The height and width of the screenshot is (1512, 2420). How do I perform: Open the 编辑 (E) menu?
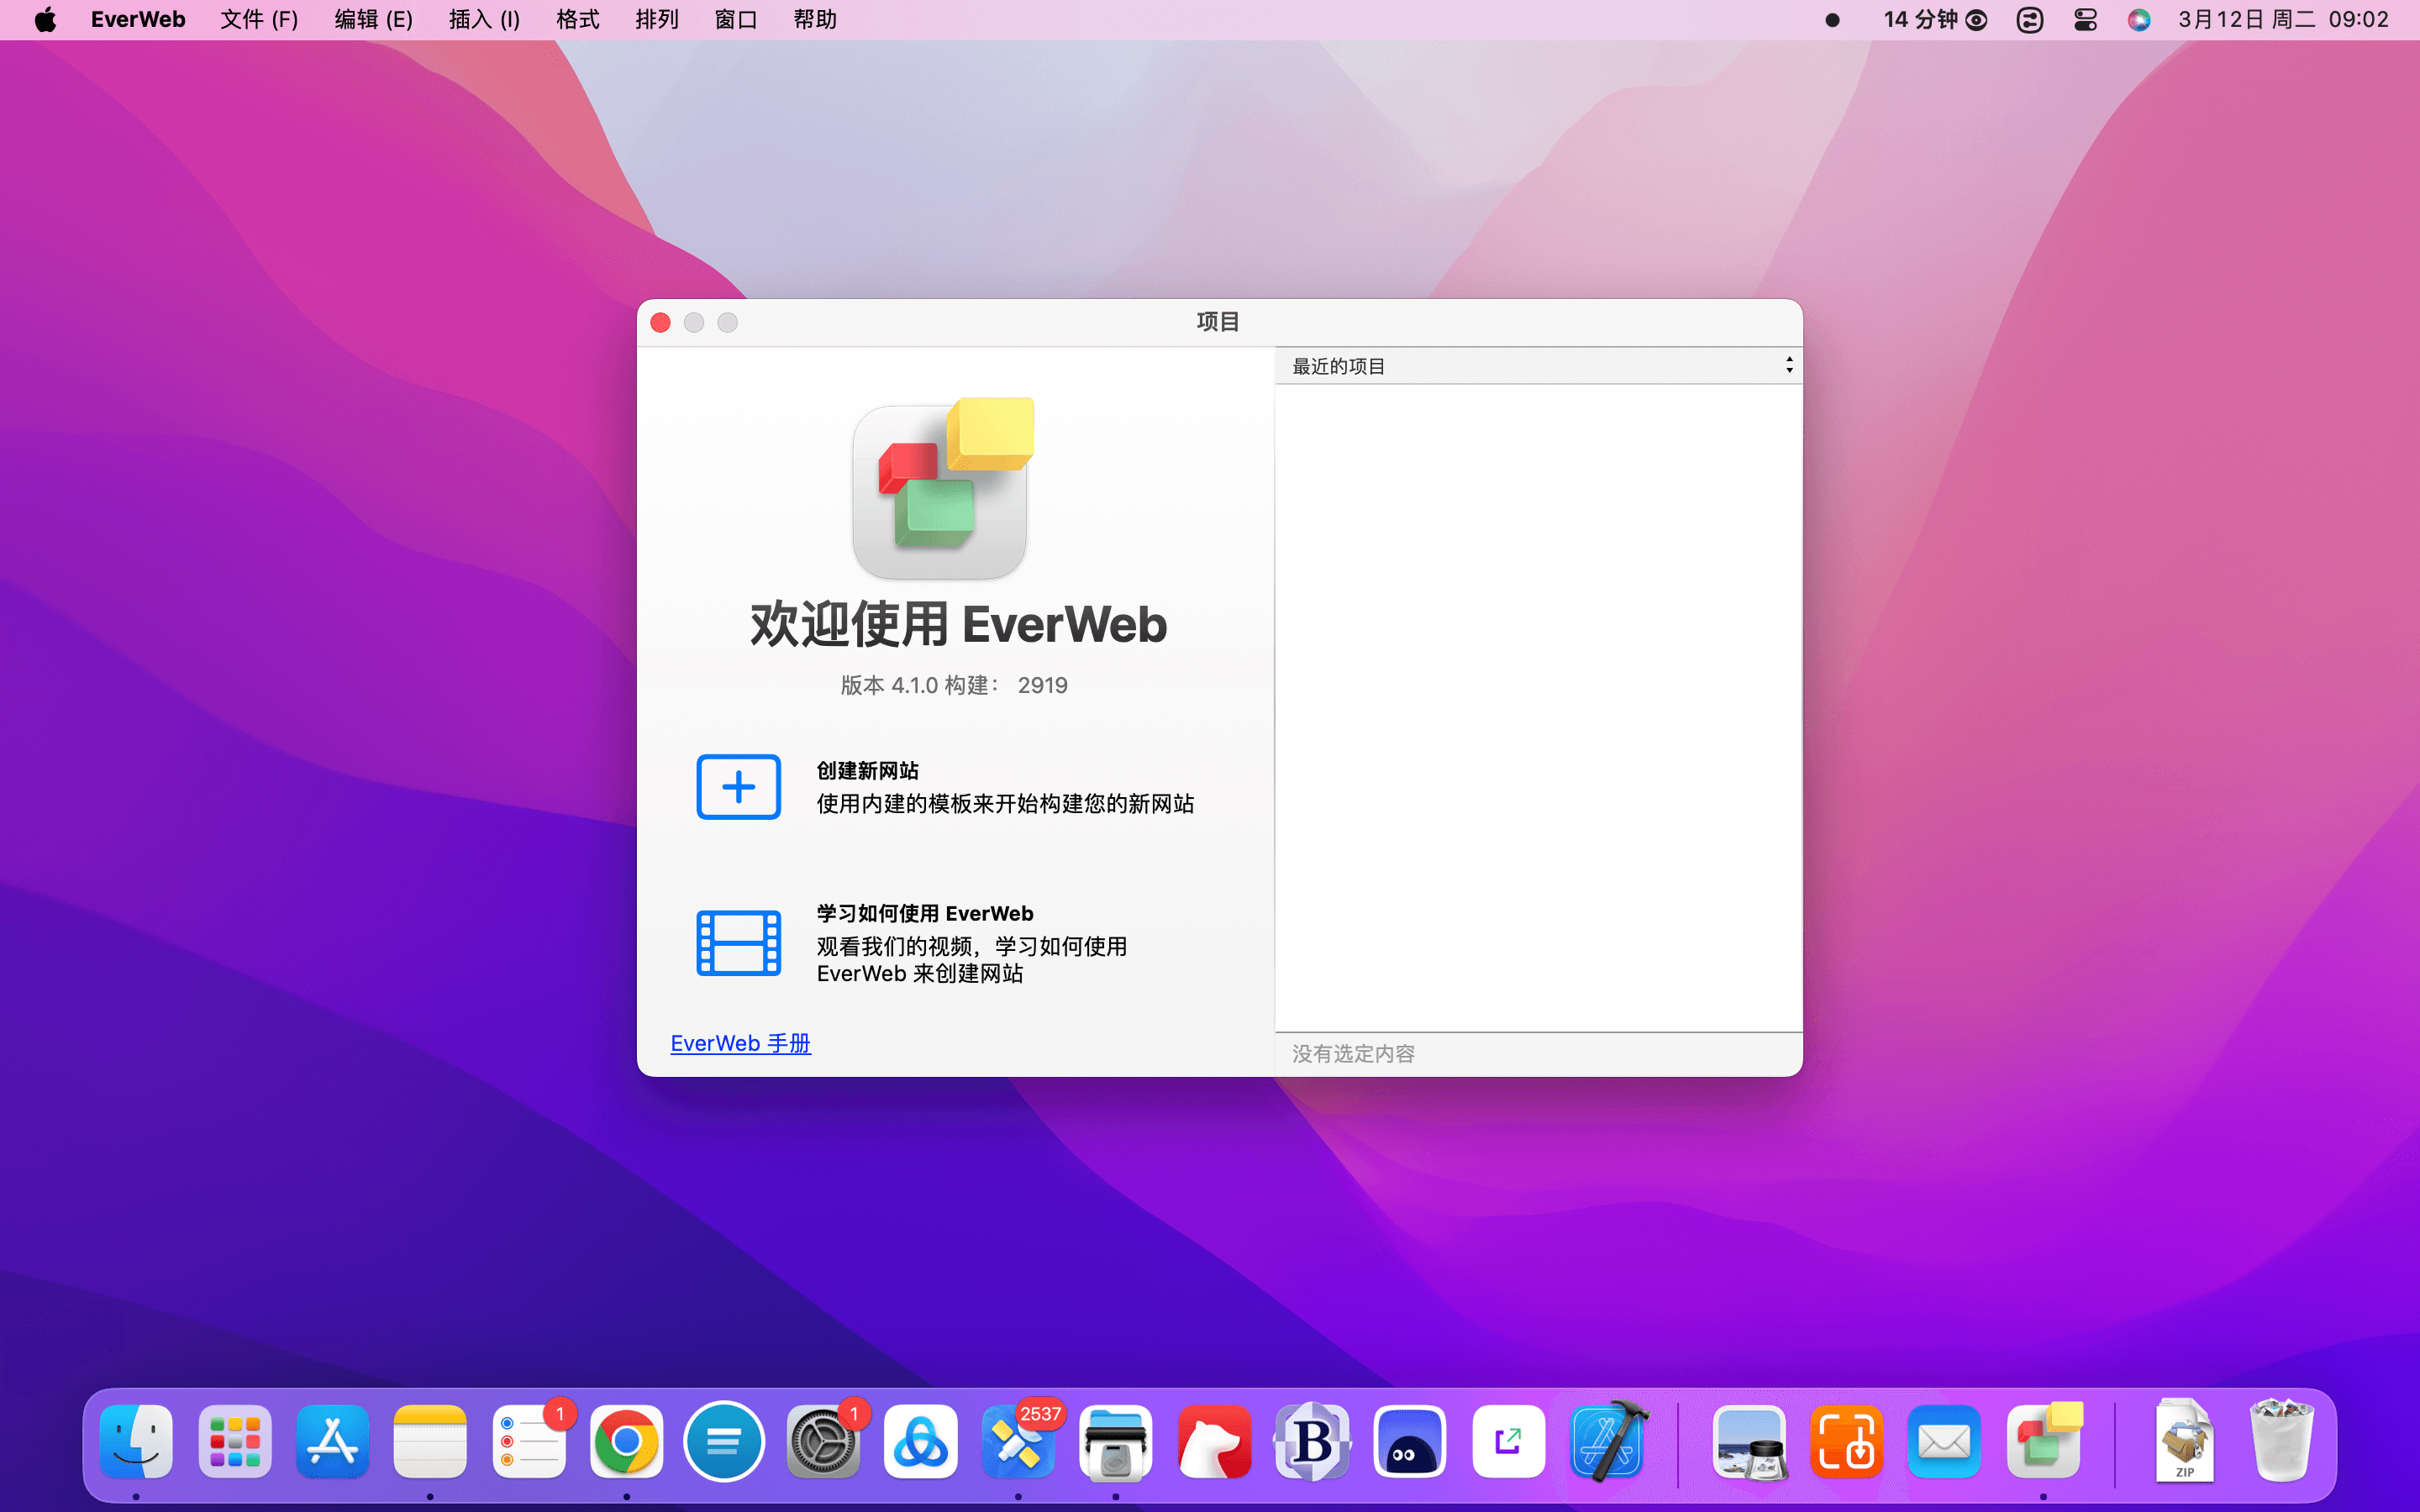click(373, 19)
